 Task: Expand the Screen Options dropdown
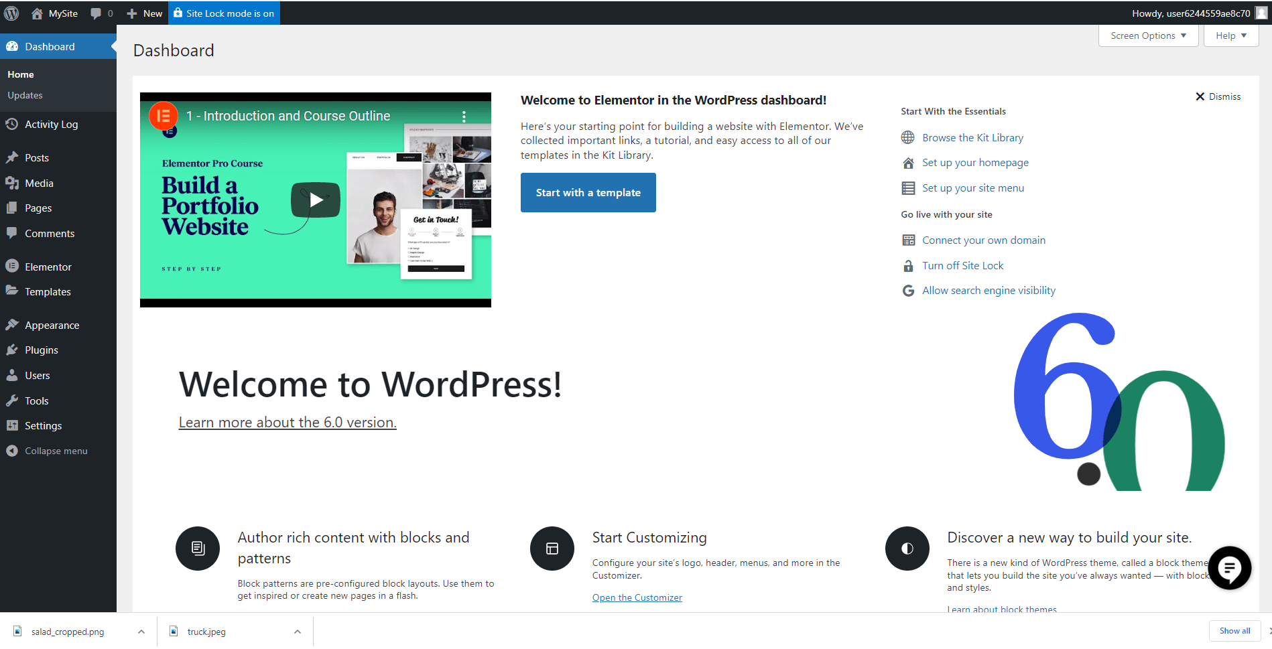(x=1147, y=35)
